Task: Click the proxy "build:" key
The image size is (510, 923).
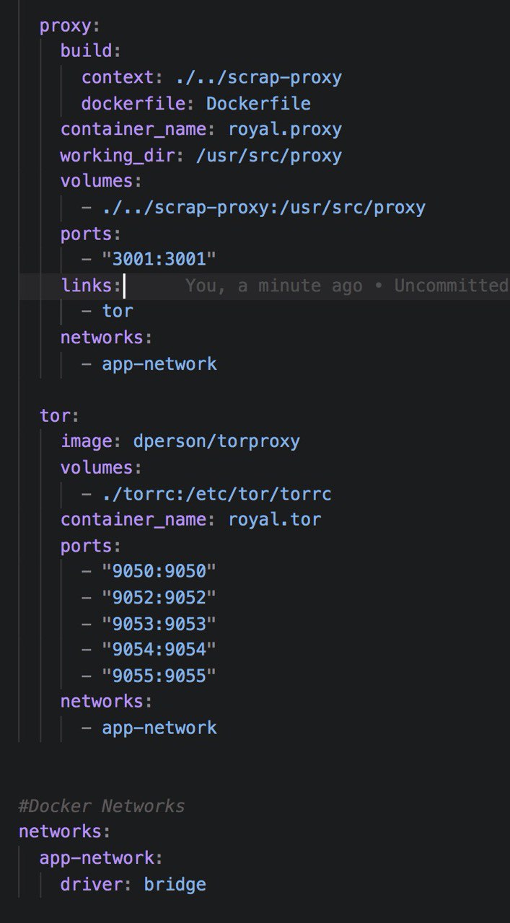Action: coord(91,52)
